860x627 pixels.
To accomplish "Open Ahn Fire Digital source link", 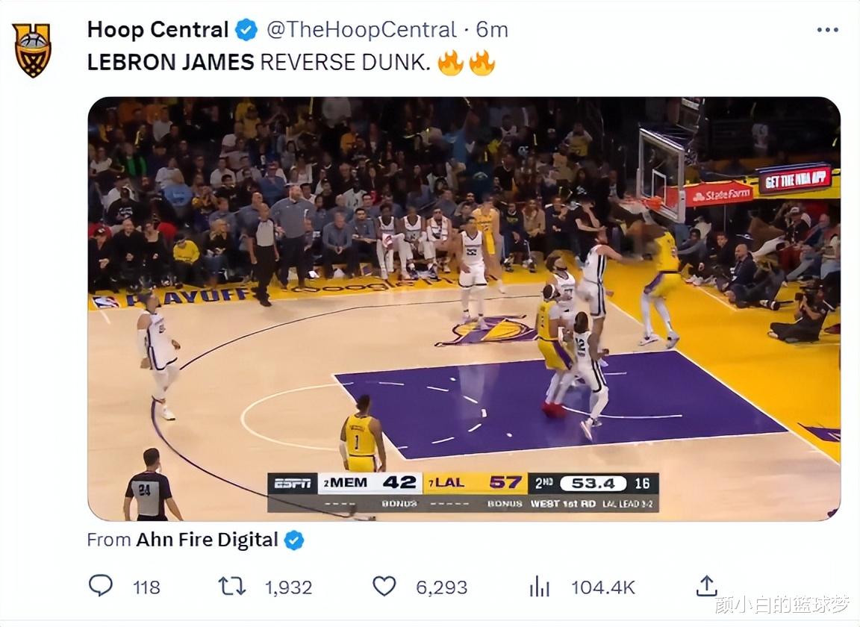I will click(207, 540).
